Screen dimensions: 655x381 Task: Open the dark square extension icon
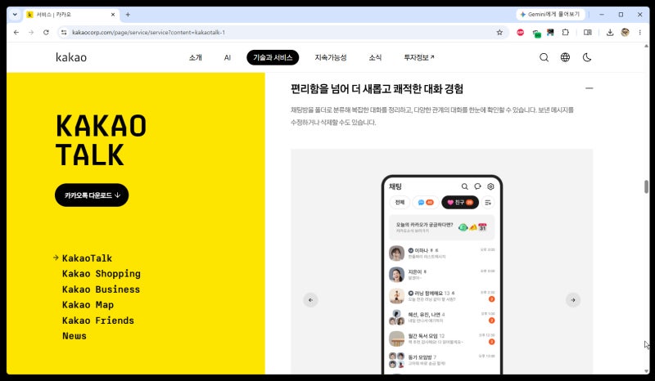pyautogui.click(x=550, y=32)
